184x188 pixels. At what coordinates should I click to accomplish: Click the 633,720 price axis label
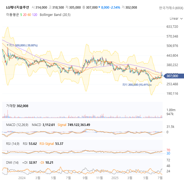[172, 27]
